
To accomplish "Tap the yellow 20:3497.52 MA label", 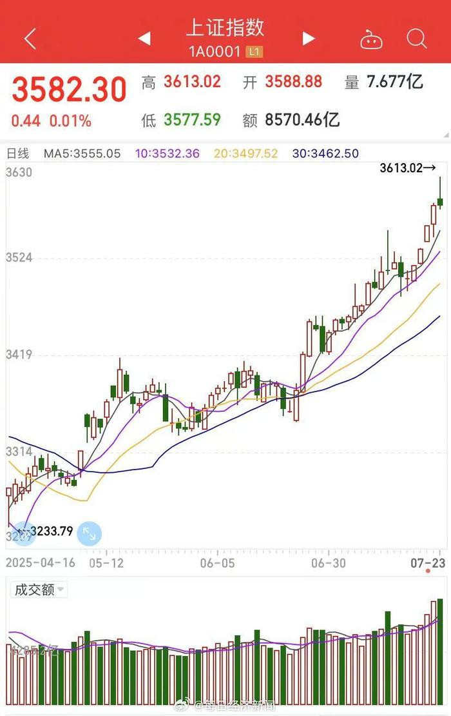I will 245,154.
